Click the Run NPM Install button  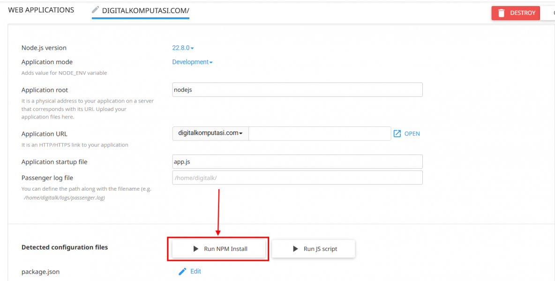[219, 249]
